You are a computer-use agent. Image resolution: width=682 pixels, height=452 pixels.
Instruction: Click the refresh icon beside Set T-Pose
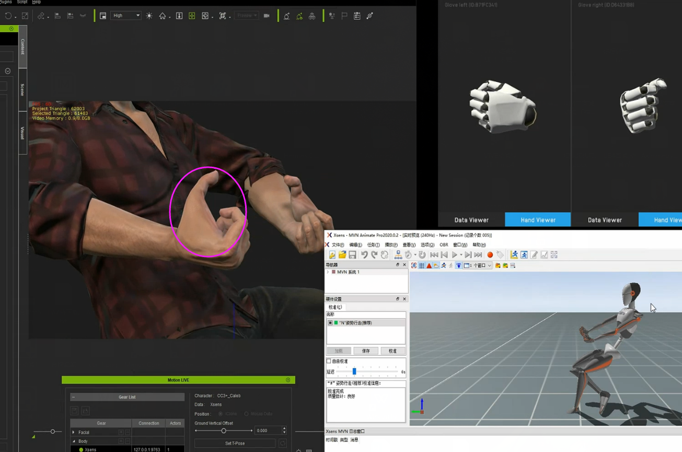coord(283,443)
